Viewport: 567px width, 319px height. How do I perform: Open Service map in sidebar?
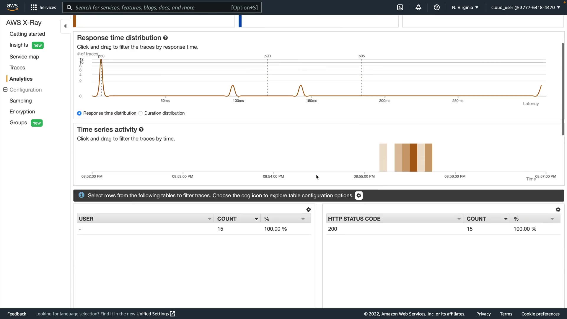tap(24, 57)
